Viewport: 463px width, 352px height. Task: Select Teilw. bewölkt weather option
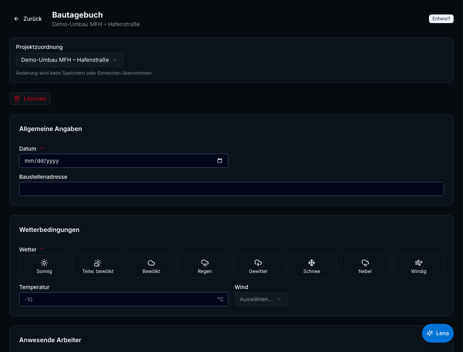click(98, 267)
